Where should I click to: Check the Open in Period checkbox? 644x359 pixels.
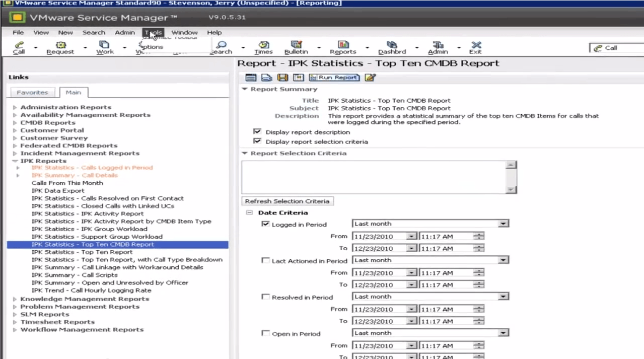click(x=266, y=333)
